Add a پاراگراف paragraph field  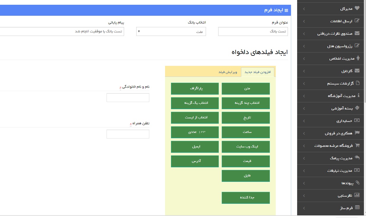click(195, 88)
